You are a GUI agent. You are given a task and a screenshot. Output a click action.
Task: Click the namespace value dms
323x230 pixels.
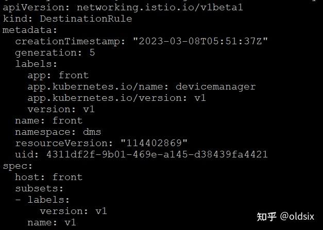coord(92,132)
